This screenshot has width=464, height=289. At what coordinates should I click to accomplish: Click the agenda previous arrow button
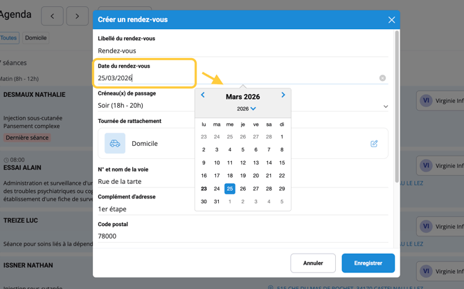coord(52,15)
